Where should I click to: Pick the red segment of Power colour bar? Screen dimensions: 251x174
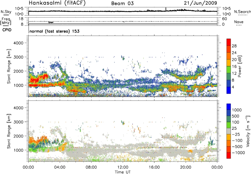[x=229, y=42]
